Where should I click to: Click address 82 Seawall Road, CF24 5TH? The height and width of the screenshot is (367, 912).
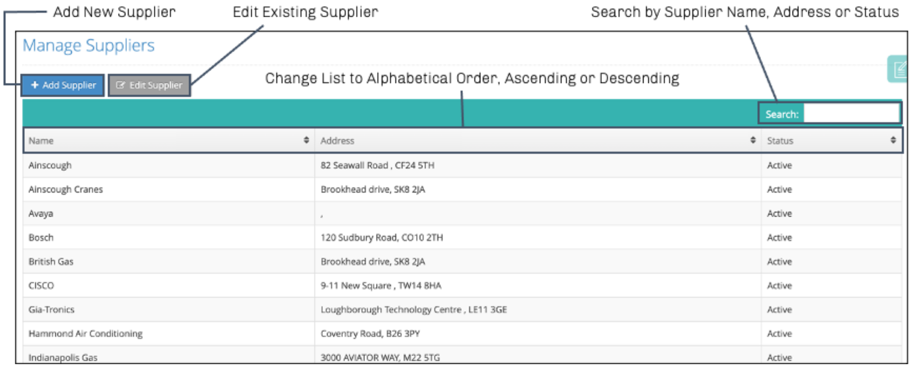[377, 165]
